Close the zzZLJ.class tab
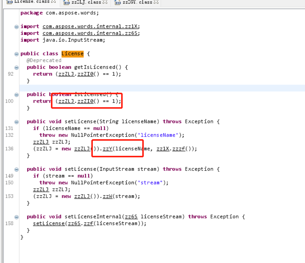The image size is (305, 263). pos(105,2)
